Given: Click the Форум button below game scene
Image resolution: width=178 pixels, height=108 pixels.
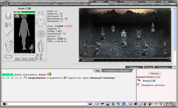Looking at the screenshot, I should pyautogui.click(x=149, y=67).
